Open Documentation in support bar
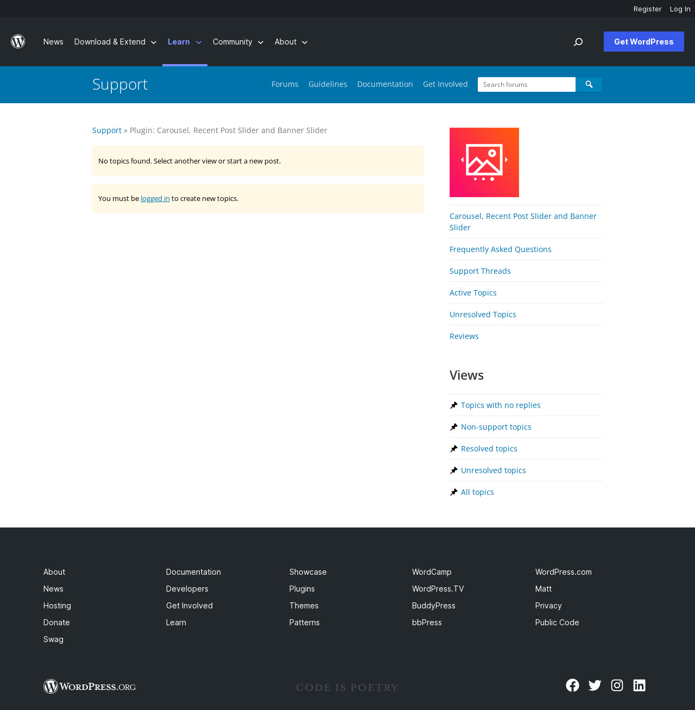This screenshot has width=695, height=710. 385,84
